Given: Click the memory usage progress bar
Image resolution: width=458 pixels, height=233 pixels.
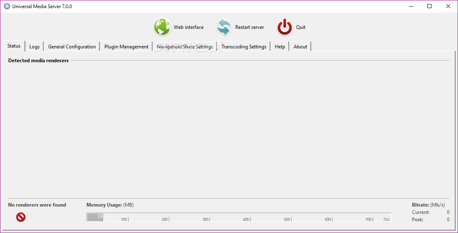Looking at the screenshot, I should tap(239, 217).
